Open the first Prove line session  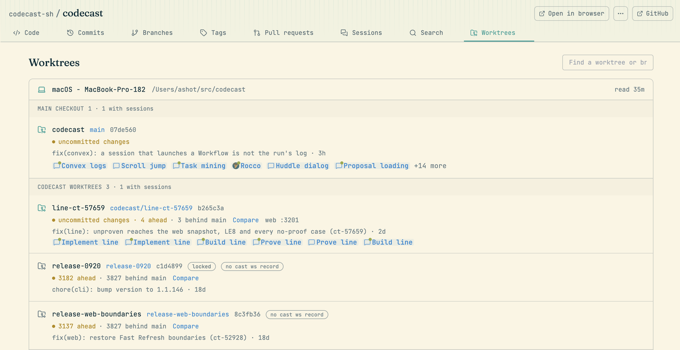pyautogui.click(x=277, y=242)
